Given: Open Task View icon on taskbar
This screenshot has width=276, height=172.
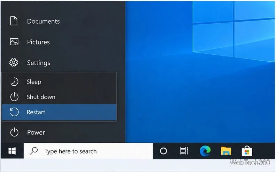Looking at the screenshot, I should point(184,151).
